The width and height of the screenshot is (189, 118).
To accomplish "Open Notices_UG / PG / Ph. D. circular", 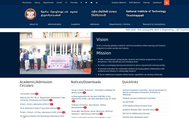I will point(43,99).
